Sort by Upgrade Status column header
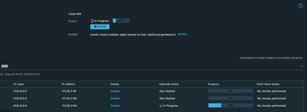The width and height of the screenshot is (307, 112). click(x=169, y=84)
